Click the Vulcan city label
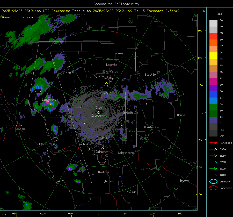Viewport: 233px width, 217px height. point(132,192)
